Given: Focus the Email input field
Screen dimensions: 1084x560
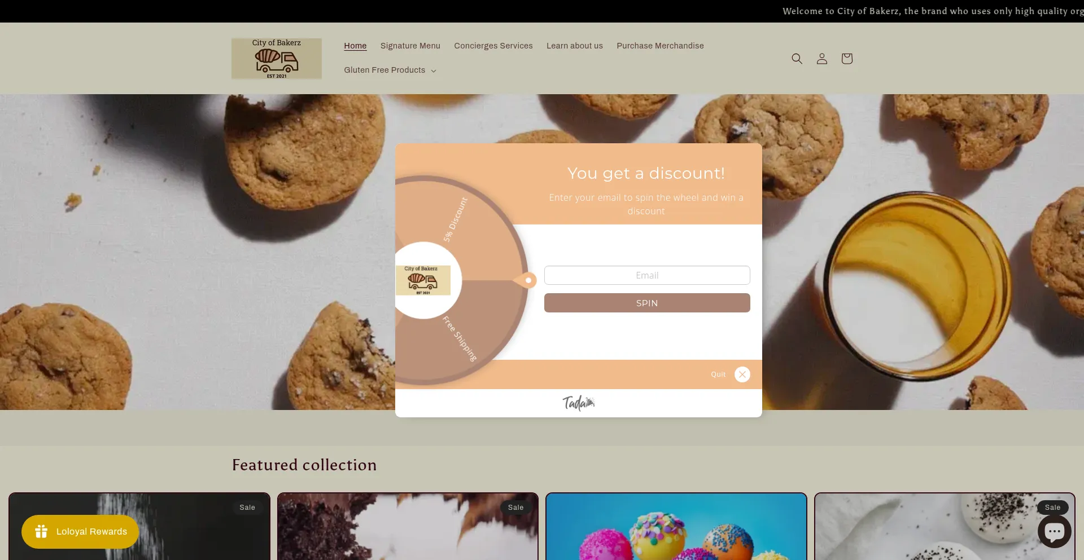Looking at the screenshot, I should tap(647, 275).
